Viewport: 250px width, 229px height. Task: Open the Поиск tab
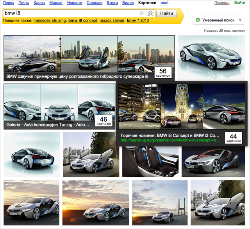click(x=9, y=3)
